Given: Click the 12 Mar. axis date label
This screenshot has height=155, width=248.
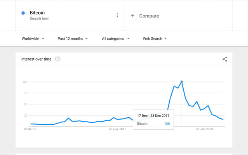Looking at the screenshot, I should click(x=30, y=129).
